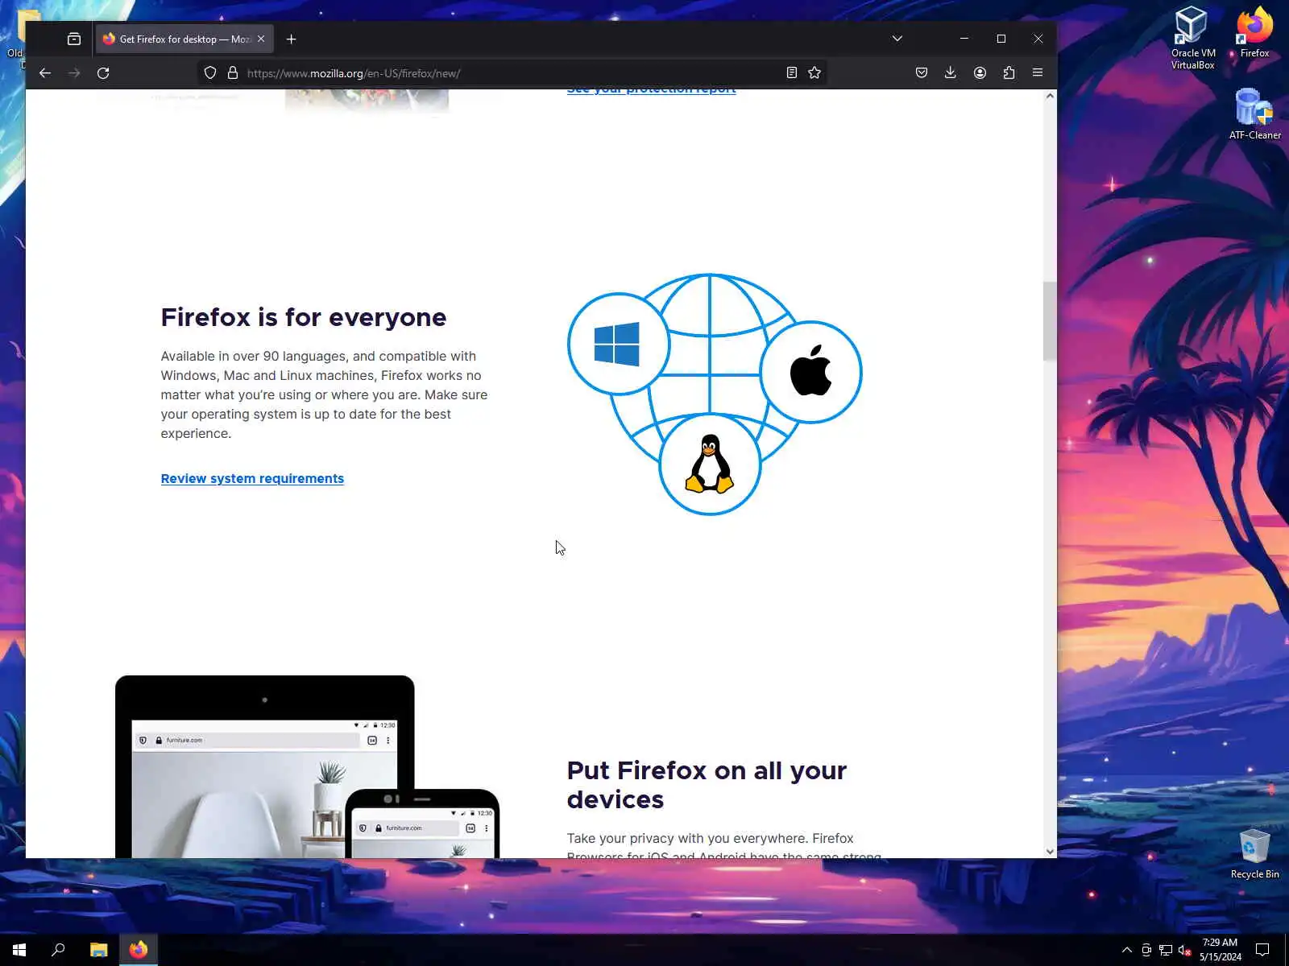This screenshot has width=1289, height=966.
Task: Click the Firefox is for everyone heading
Action: 304,317
